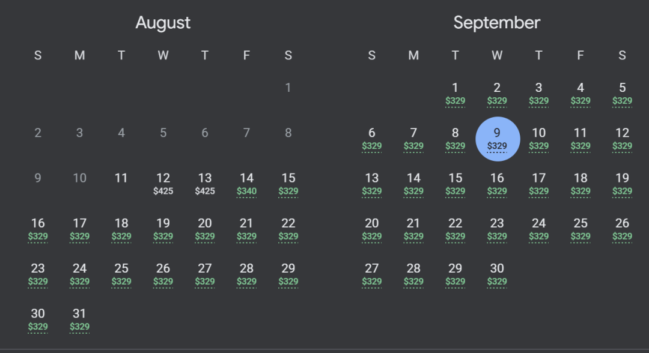Screen dimensions: 649x353
Task: Pick August 30 date cell
Action: pyautogui.click(x=38, y=319)
